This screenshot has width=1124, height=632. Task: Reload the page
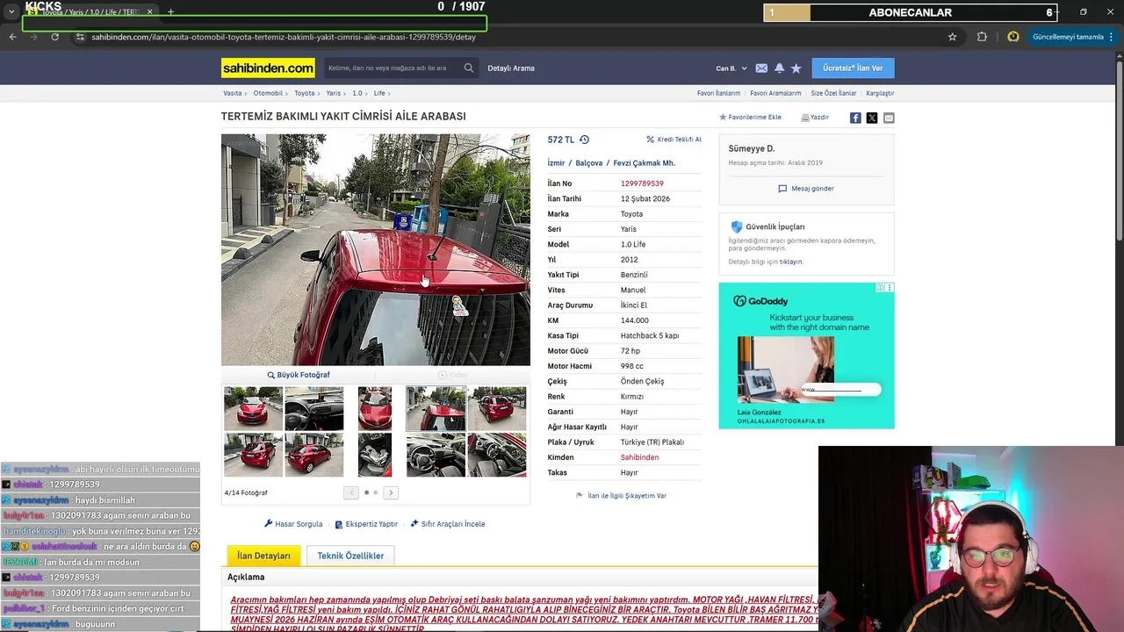[54, 37]
